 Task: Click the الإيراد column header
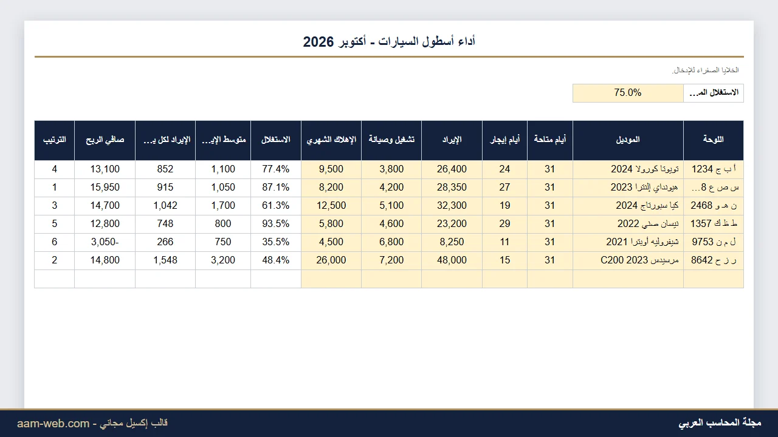click(x=452, y=140)
